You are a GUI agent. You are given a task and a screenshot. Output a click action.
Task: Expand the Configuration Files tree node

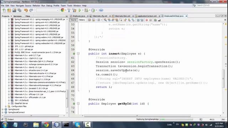pyautogui.click(x=6, y=106)
